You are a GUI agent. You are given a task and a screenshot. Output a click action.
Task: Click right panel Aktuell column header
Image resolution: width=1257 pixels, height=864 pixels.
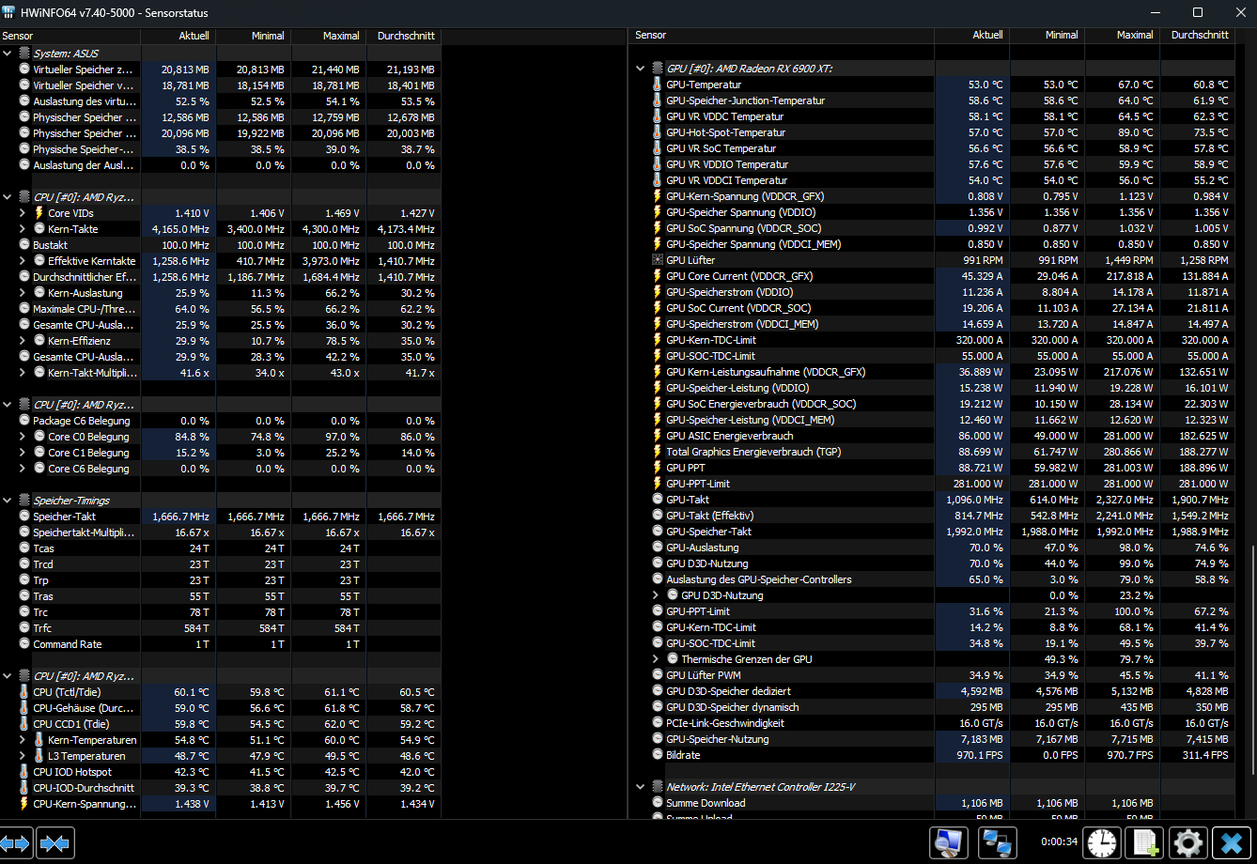point(972,35)
